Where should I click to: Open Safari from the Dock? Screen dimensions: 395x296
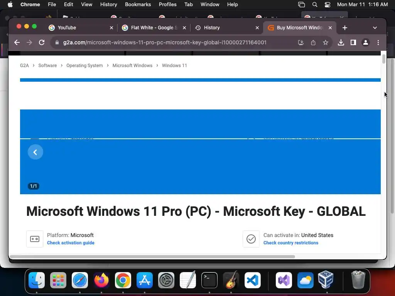pyautogui.click(x=80, y=280)
